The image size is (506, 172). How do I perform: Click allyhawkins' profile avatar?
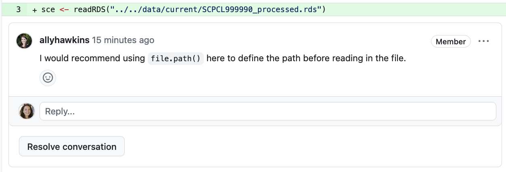coord(24,41)
